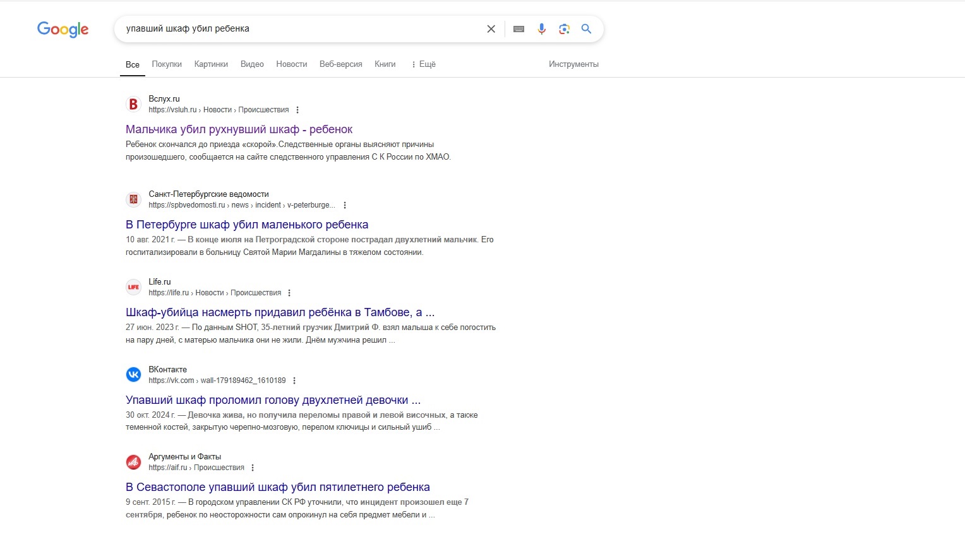Screen dimensions: 965x537
Task: Switch to the Покупки tab
Action: coord(167,64)
